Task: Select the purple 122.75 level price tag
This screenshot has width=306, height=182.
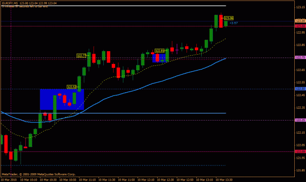Action: tap(300, 58)
